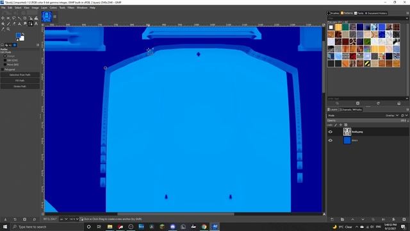The image size is (410, 231).
Task: Create a new layer button in Layers panel
Action: coord(332,219)
